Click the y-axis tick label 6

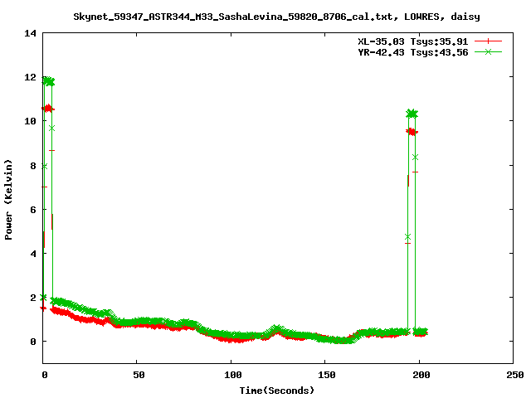tap(33, 210)
